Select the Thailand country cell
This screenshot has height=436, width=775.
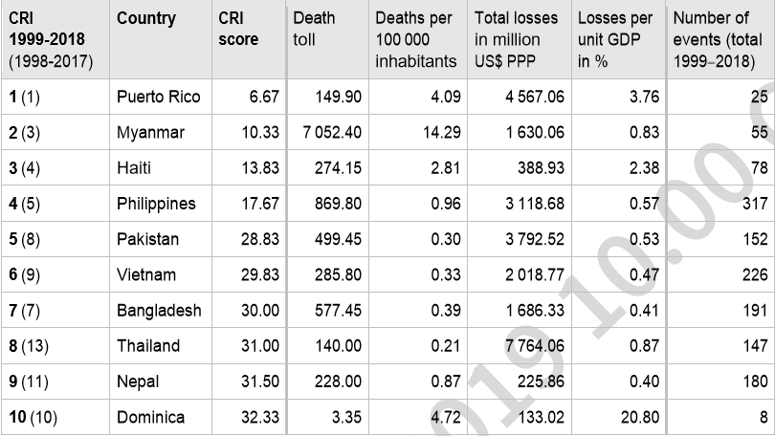(146, 345)
